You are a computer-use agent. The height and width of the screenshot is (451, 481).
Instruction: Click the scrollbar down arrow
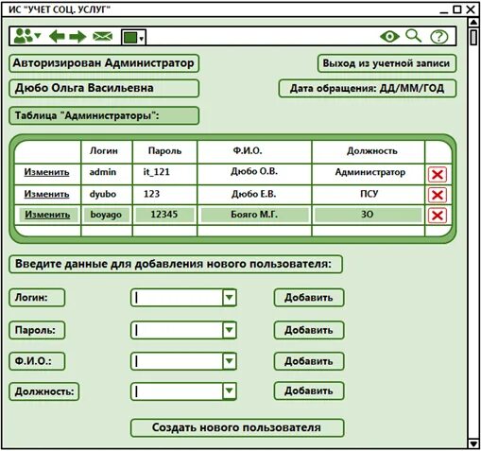tap(473, 443)
